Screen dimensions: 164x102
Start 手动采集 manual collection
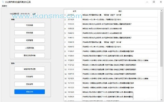30,25
